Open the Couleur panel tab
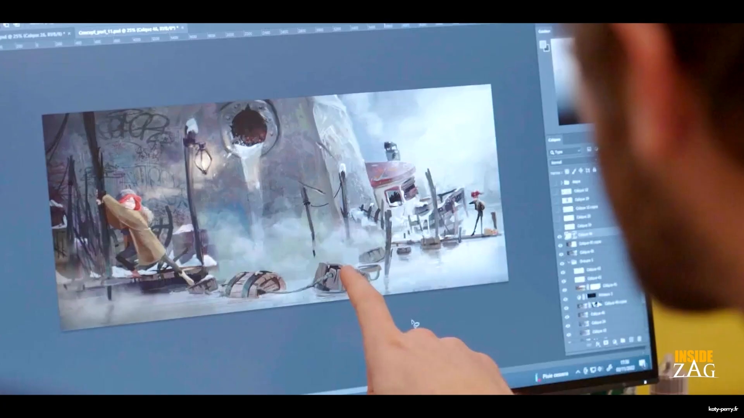The height and width of the screenshot is (418, 744). (544, 31)
